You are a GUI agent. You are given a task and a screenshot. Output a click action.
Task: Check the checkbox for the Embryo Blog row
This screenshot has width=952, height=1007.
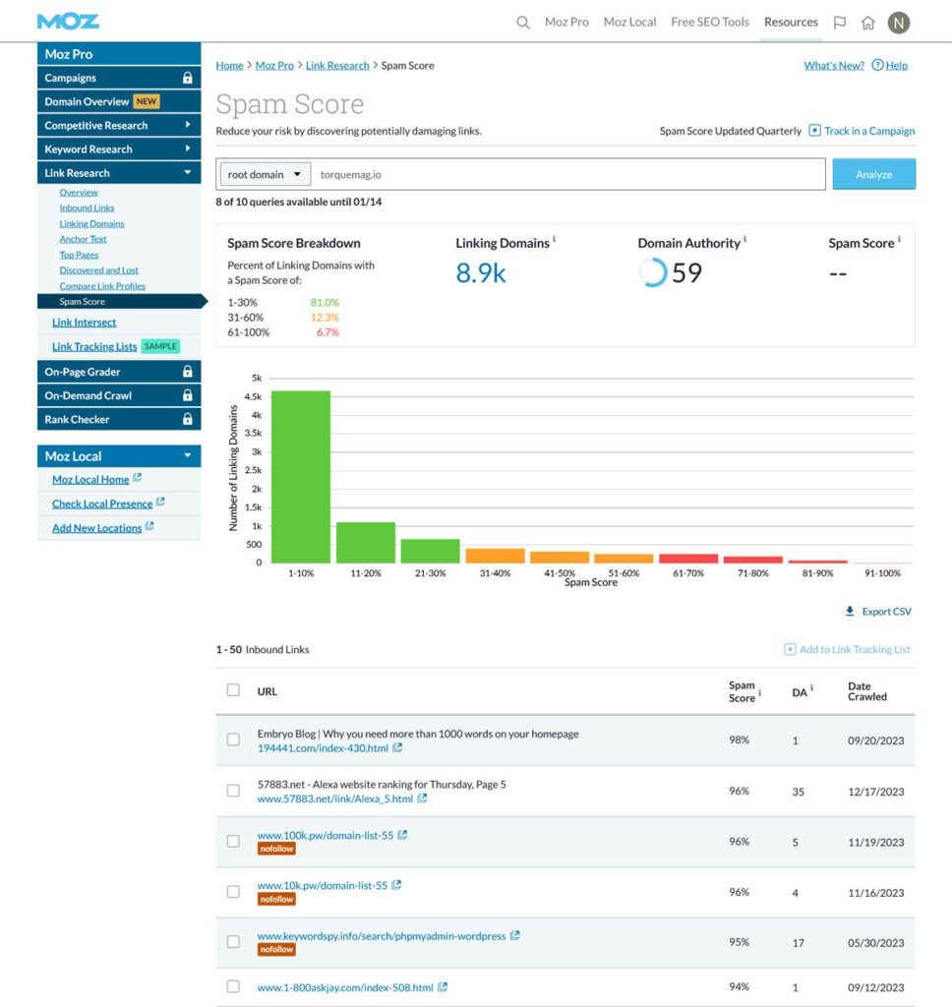coord(233,740)
